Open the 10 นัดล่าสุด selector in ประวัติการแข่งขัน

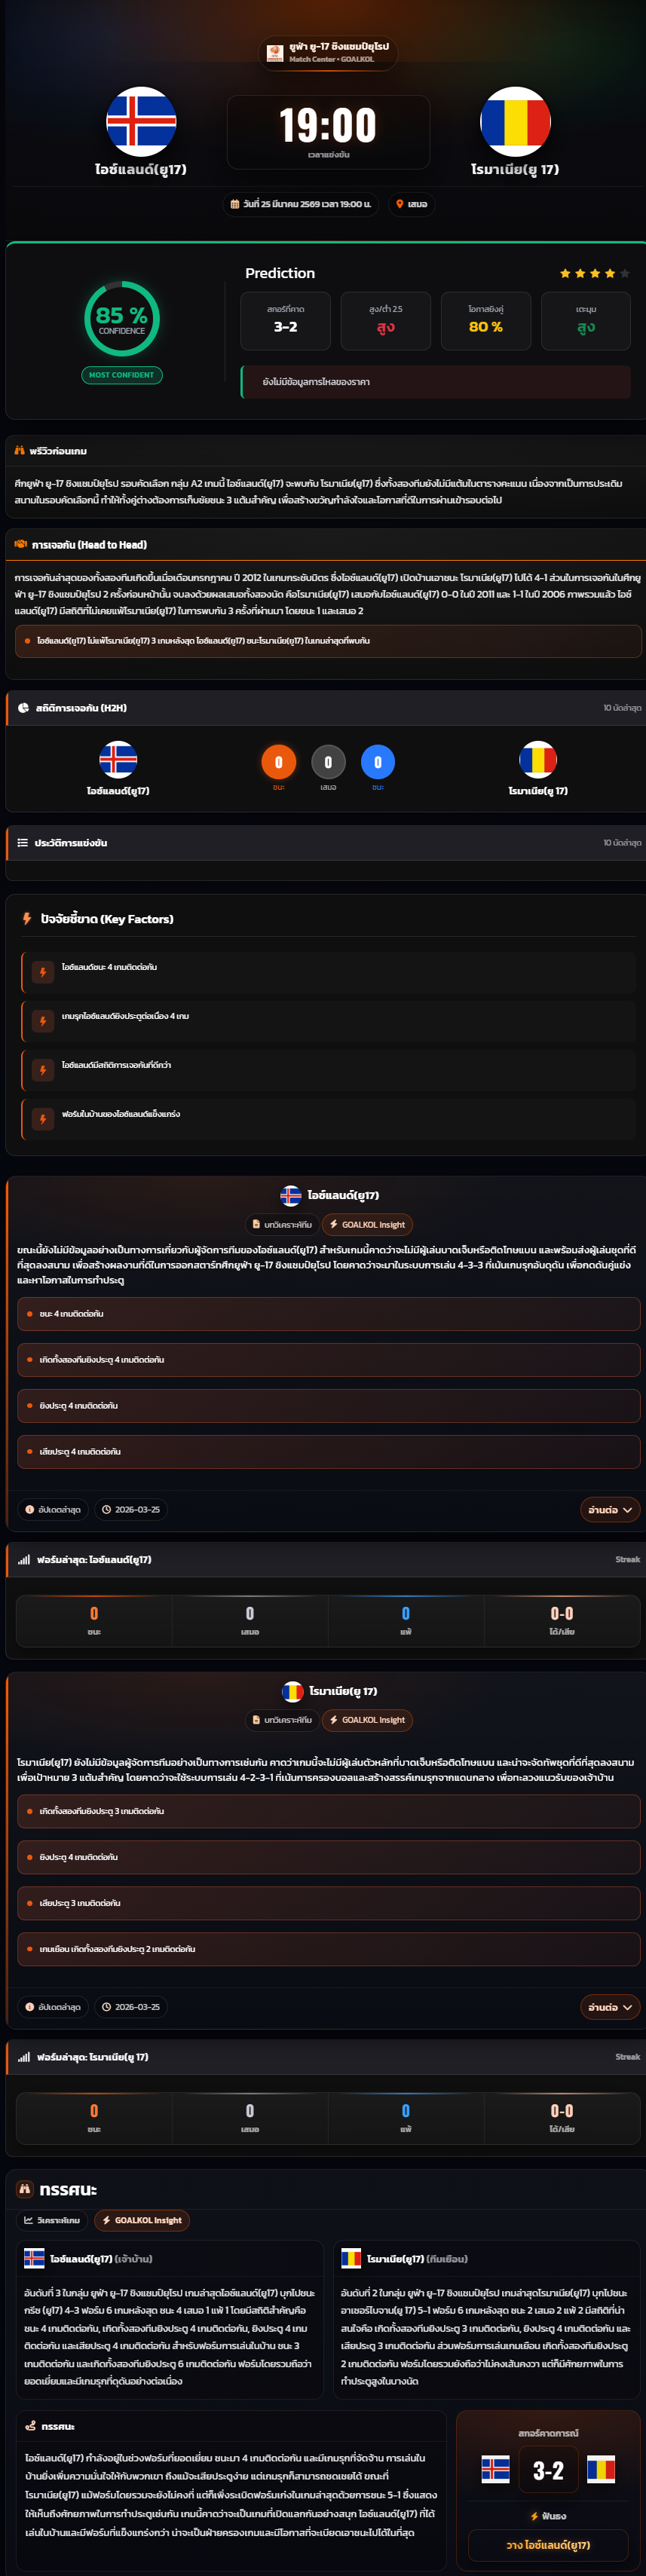622,843
